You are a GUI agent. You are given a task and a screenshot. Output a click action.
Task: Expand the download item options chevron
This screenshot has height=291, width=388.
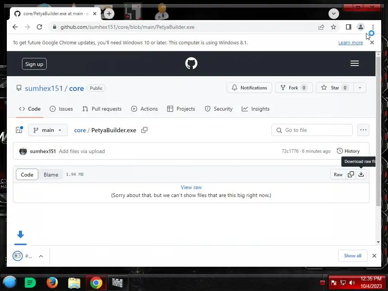click(41, 256)
